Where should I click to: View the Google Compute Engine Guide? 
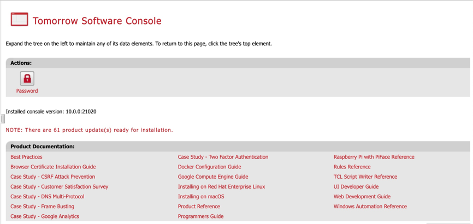[212, 177]
